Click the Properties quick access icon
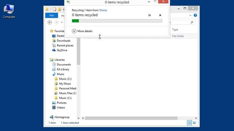Viewport: 234px width, 131px height. coord(54,9)
